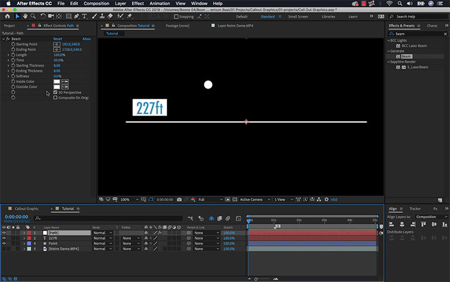Collapse the Beam effect group

click(4, 39)
